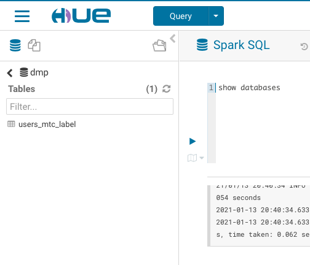310x265 pixels.
Task: Focus the tables Filter input
Action: point(90,106)
